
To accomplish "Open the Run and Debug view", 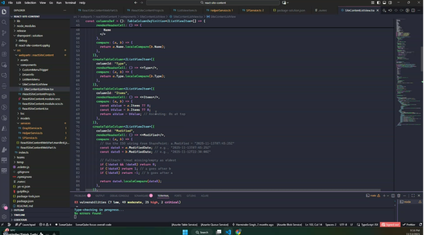I will click(x=5, y=43).
